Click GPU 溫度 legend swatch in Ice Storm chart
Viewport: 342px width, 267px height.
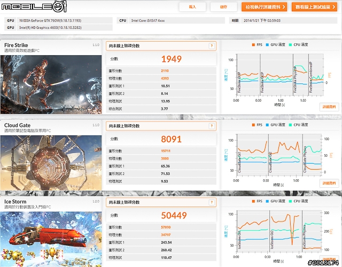pyautogui.click(x=267, y=201)
